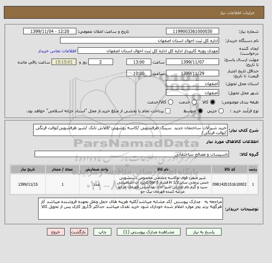This screenshot has width=272, height=263.
Task: Click the validity time field 10:00
Action: pos(139,73)
